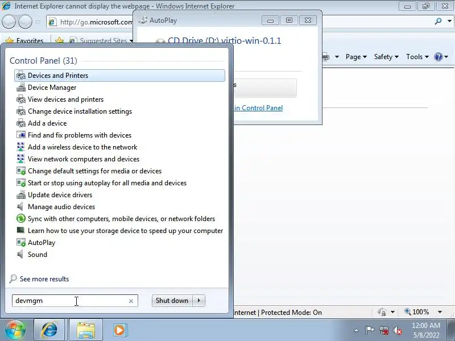This screenshot has width=455, height=341.
Task: Open Devices and Printers result
Action: coord(119,76)
